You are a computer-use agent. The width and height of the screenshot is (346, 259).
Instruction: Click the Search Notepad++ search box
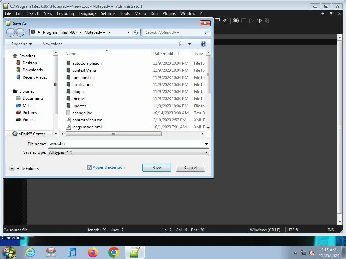pyautogui.click(x=173, y=32)
